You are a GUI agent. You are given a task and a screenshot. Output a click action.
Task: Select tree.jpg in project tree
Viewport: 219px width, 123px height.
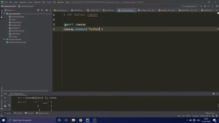click(13, 37)
